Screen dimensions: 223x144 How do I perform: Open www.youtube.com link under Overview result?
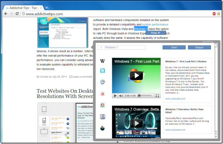[x=175, y=130]
